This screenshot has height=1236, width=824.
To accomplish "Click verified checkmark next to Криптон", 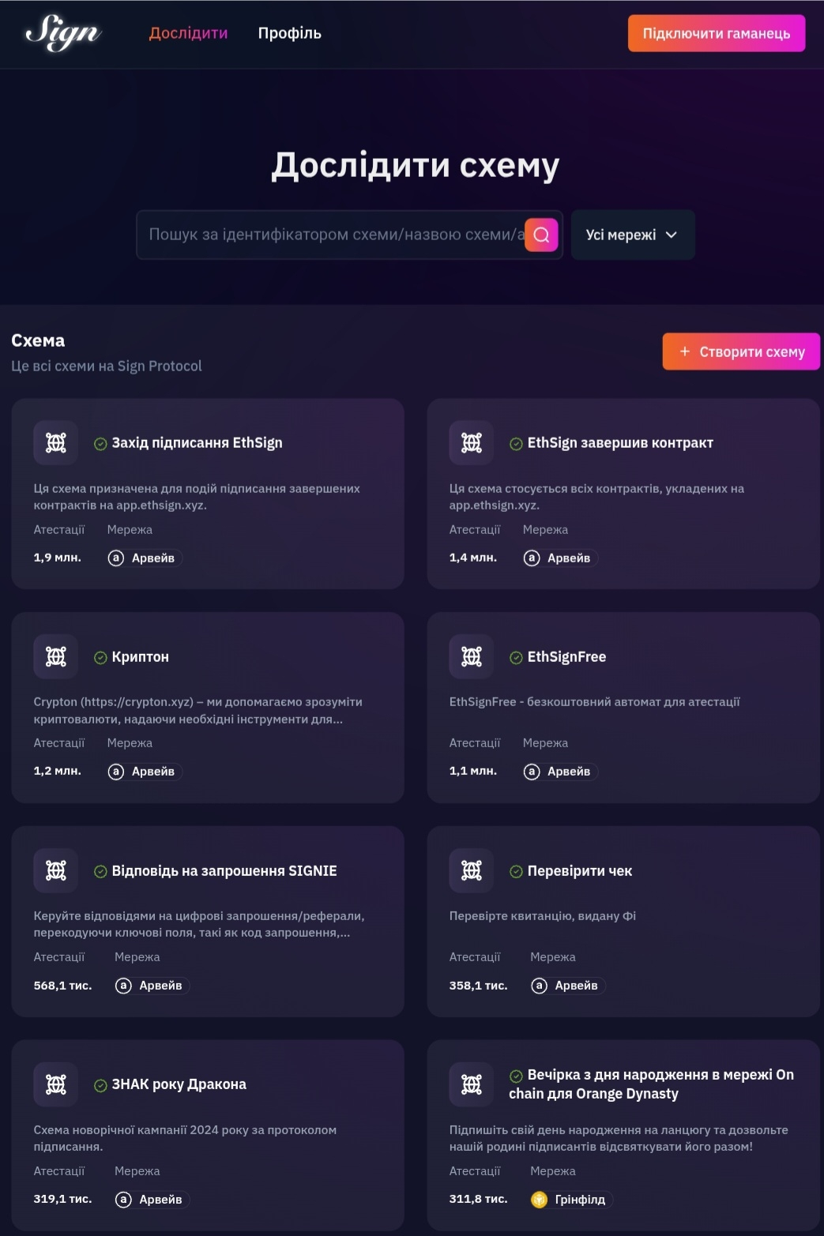I will coord(100,658).
